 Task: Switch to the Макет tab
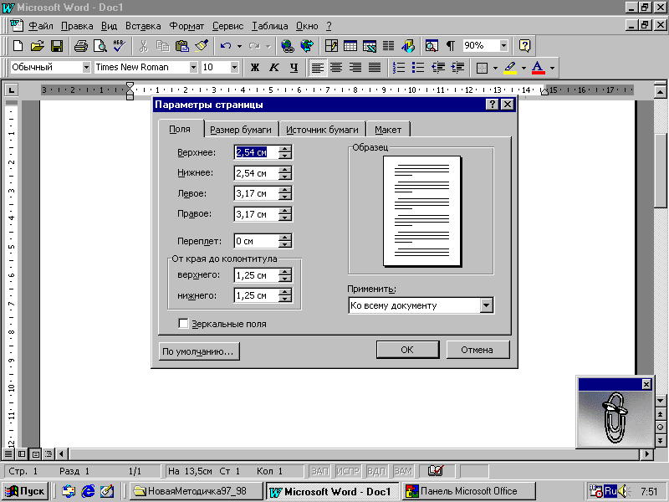(388, 130)
